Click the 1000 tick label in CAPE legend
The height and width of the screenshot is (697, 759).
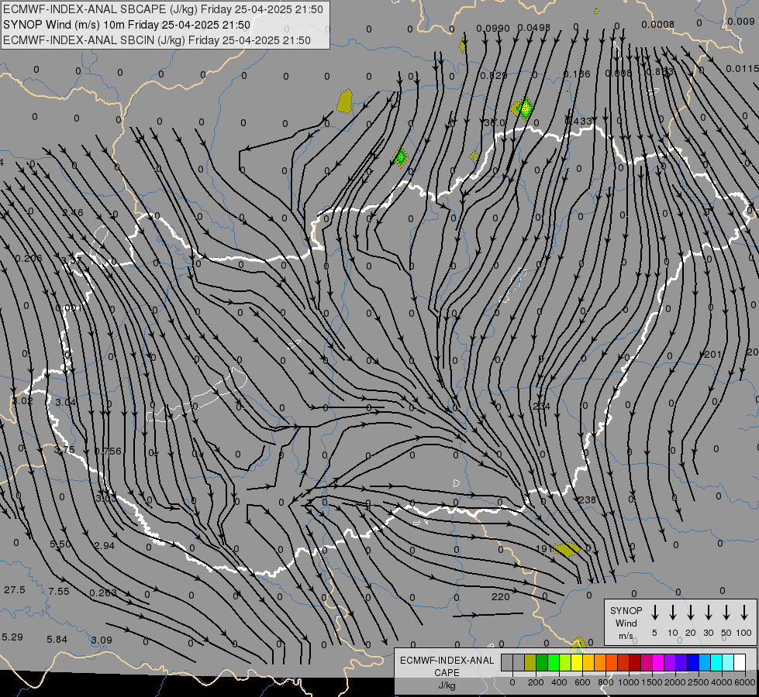click(628, 682)
